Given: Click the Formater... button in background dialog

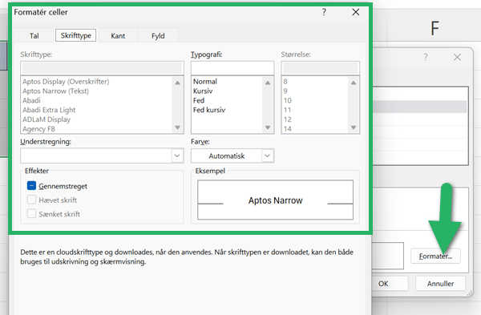Looking at the screenshot, I should (x=435, y=256).
